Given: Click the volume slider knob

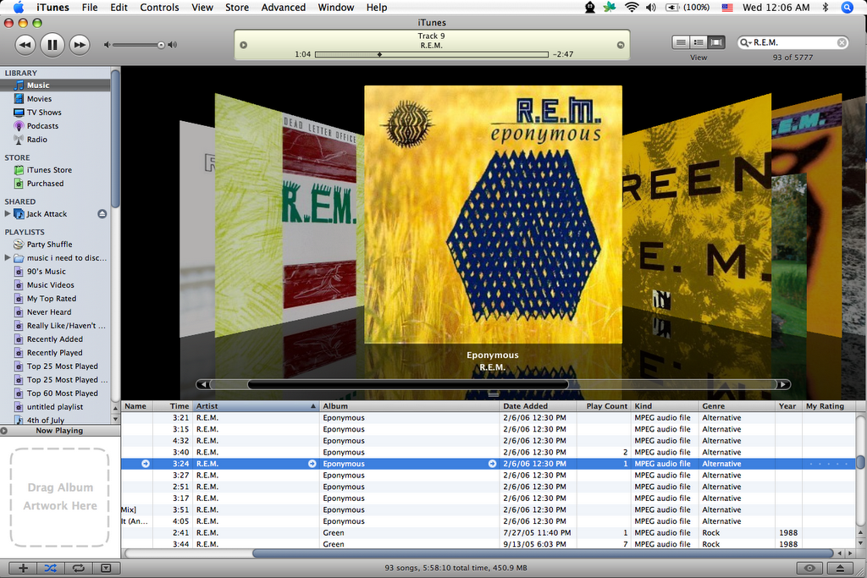Looking at the screenshot, I should click(x=160, y=46).
